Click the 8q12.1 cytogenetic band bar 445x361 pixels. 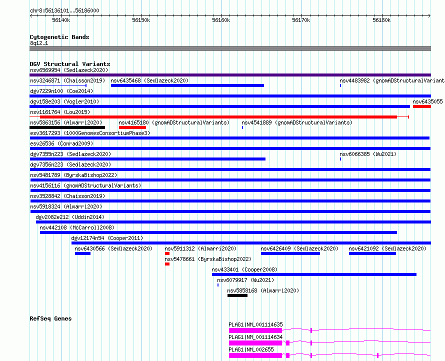(x=230, y=48)
